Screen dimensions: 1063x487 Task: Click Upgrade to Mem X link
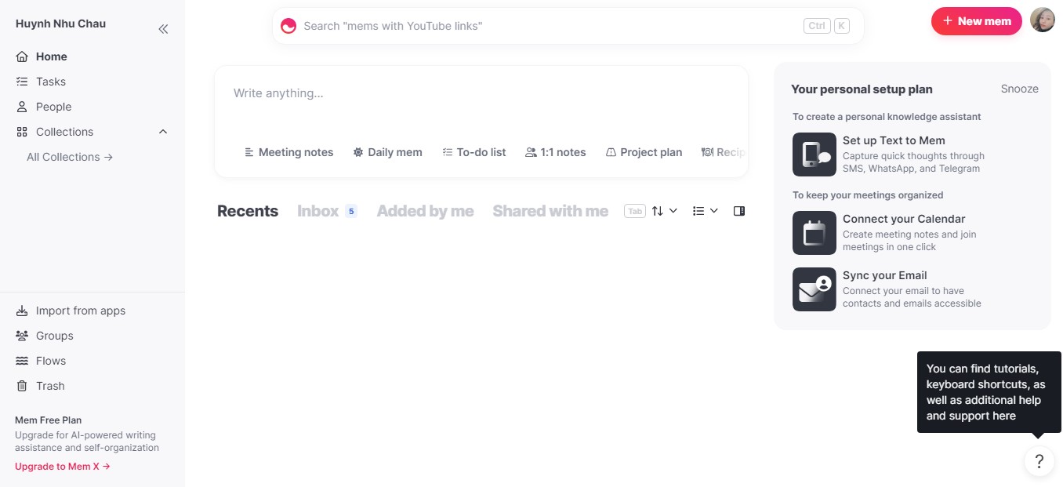coord(63,467)
